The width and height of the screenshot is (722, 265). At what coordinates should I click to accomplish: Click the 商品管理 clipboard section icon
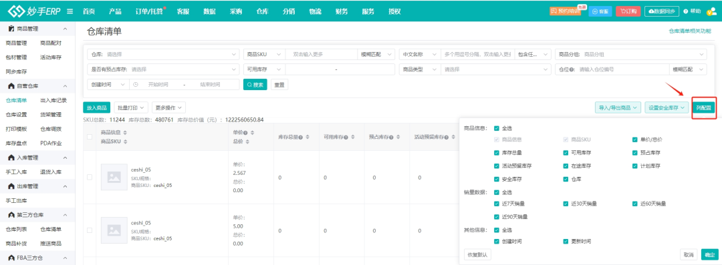(11, 29)
